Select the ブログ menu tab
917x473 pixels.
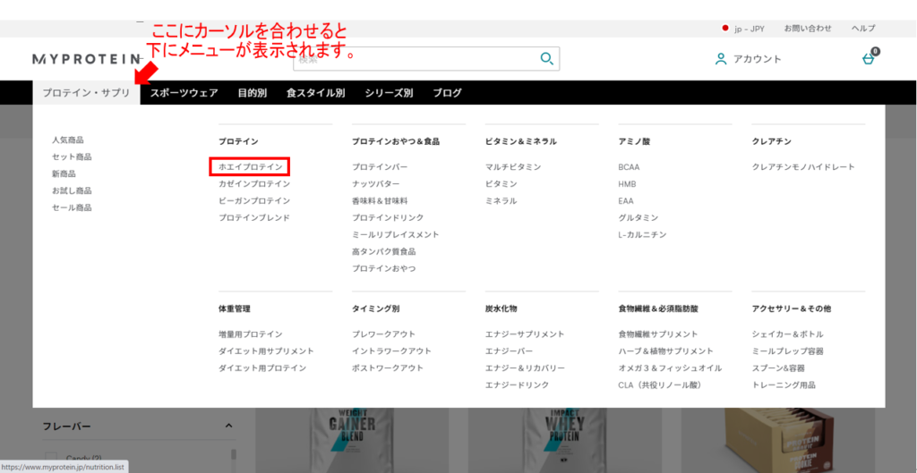coord(448,92)
